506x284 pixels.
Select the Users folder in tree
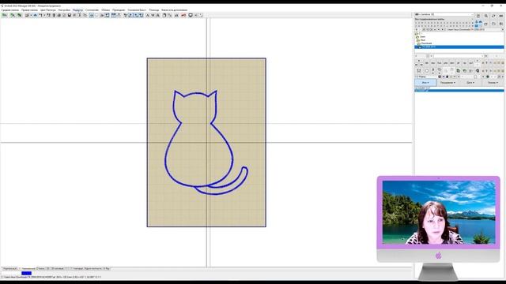click(x=422, y=37)
